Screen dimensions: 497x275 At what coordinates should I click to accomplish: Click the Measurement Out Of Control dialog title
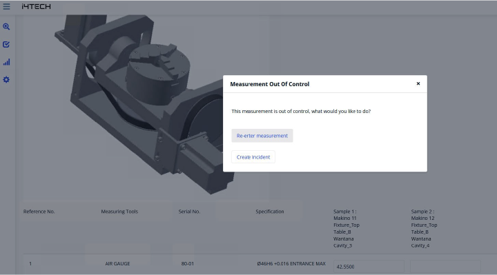coord(270,84)
